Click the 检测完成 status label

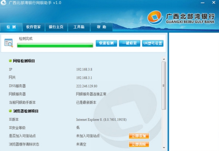point(26,39)
